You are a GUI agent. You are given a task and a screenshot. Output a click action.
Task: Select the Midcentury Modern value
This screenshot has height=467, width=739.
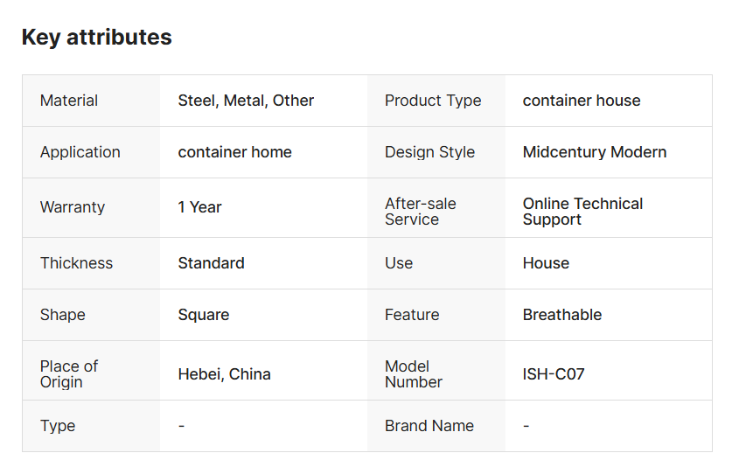tap(595, 152)
